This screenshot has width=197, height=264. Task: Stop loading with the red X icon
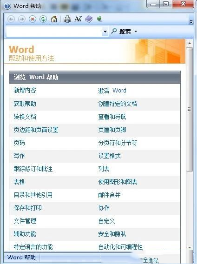click(33, 19)
